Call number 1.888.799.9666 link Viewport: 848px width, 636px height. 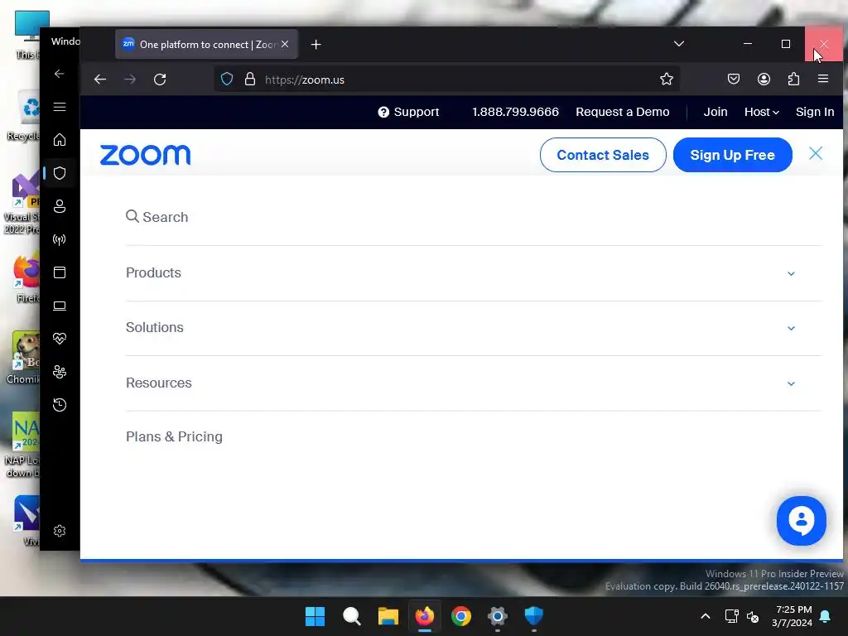coord(515,112)
